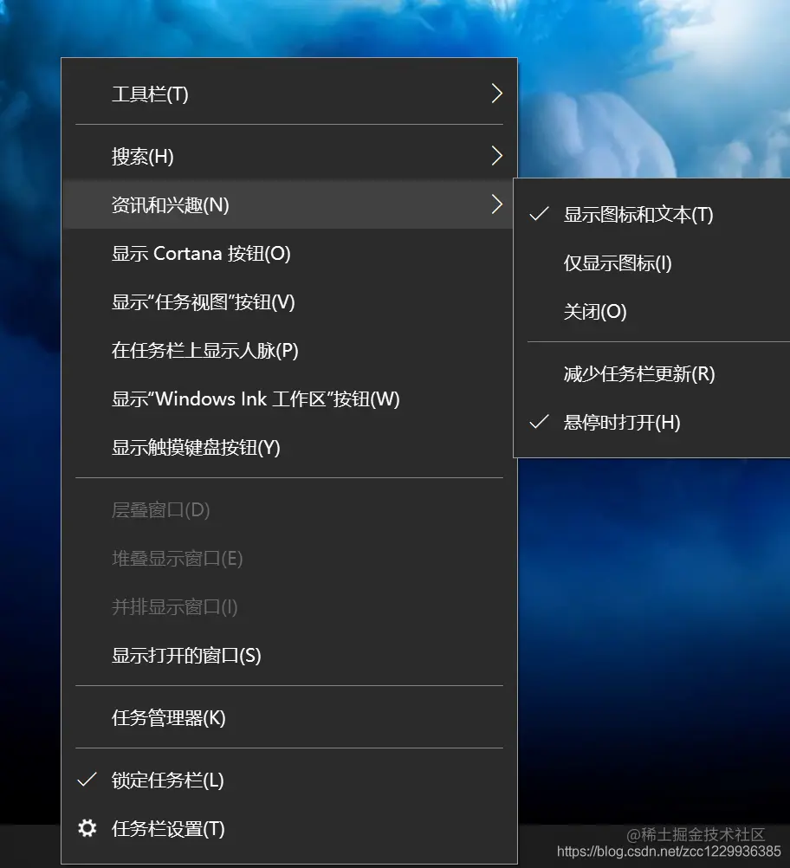Screen dimensions: 790x868
Task: Expand the 搜索(H) submenu arrow
Action: pos(496,156)
